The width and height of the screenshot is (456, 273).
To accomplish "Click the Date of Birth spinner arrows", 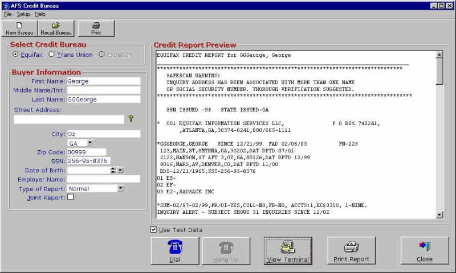I will [113, 170].
